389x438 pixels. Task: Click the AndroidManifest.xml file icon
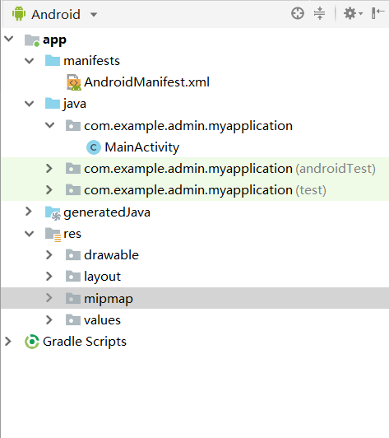[74, 82]
